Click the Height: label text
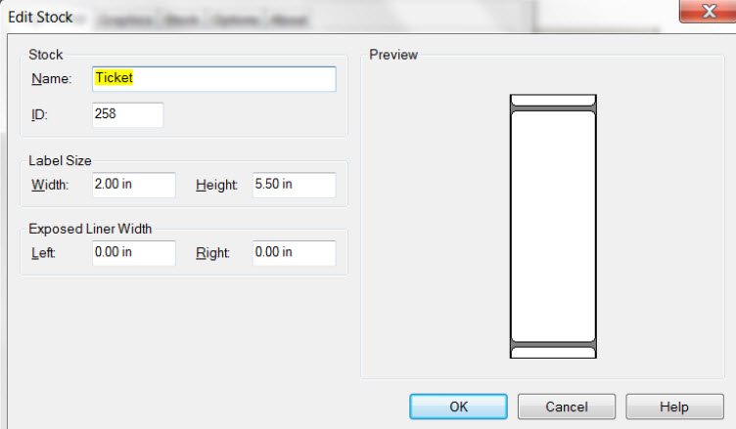Viewport: 736px width, 429px height. click(x=216, y=185)
